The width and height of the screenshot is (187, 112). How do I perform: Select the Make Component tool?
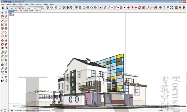coord(6,13)
